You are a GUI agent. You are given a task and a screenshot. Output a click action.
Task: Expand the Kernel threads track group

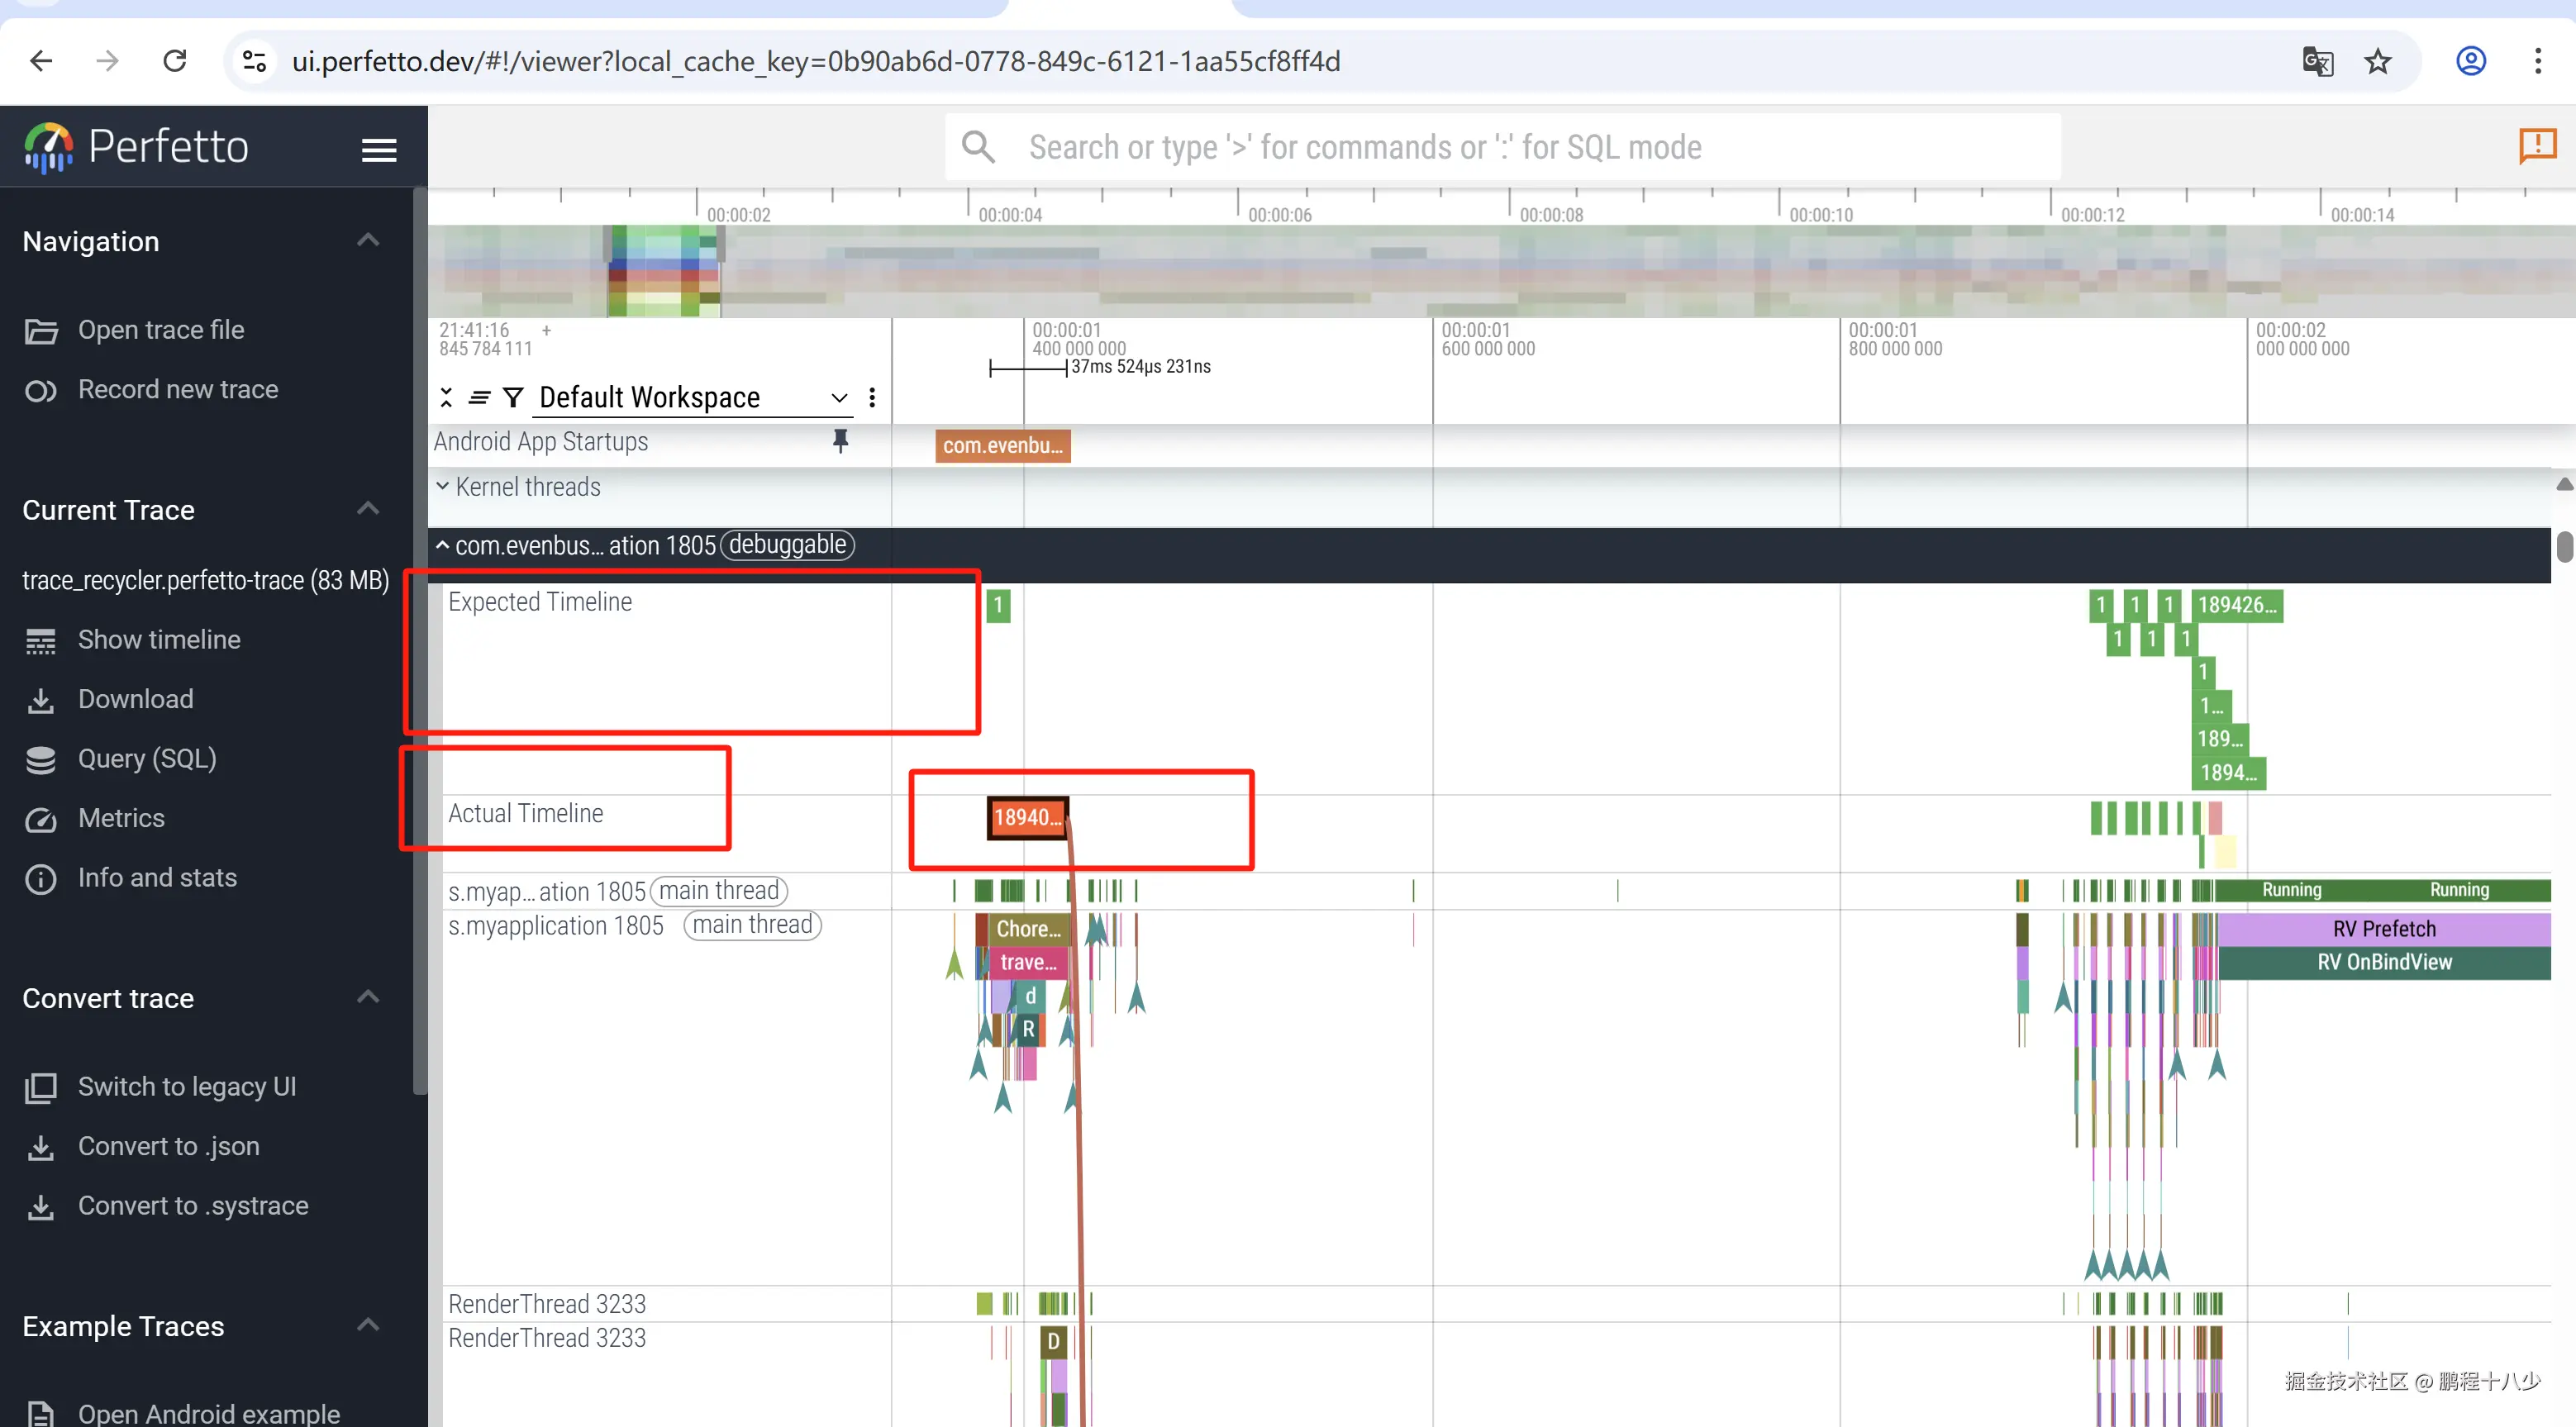click(x=442, y=487)
